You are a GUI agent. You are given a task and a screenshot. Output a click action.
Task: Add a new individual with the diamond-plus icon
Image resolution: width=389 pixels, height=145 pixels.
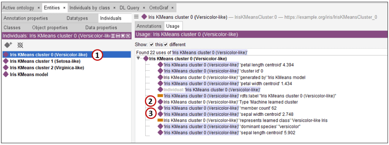(8, 45)
